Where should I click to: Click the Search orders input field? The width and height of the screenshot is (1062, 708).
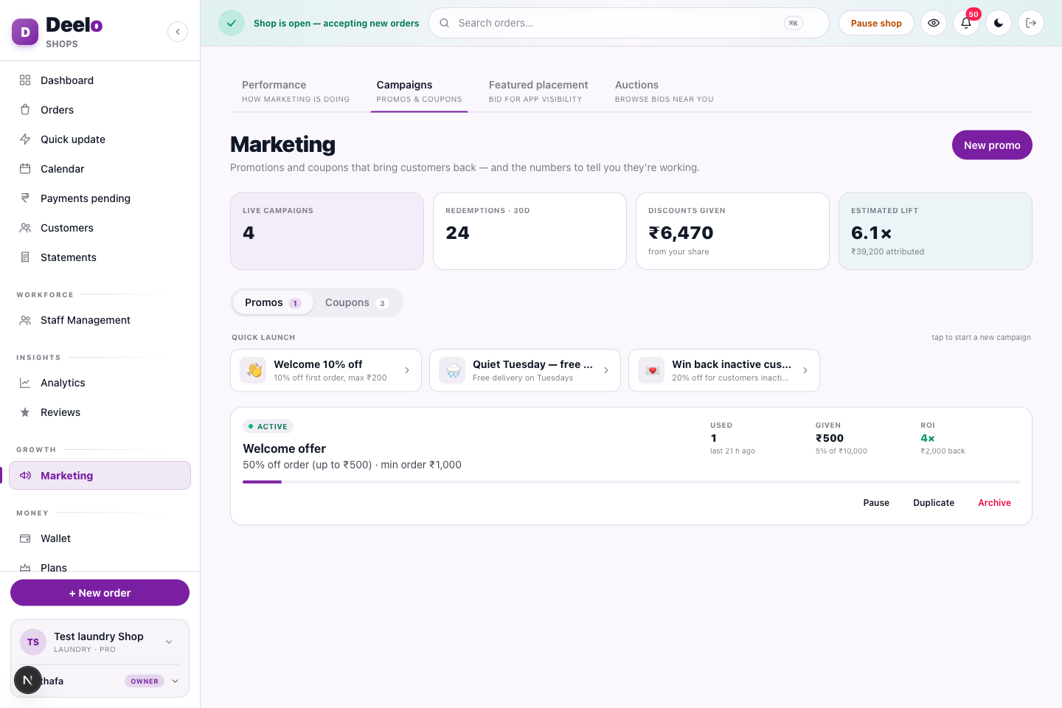[628, 23]
